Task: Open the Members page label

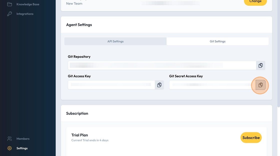Action: click(23, 139)
